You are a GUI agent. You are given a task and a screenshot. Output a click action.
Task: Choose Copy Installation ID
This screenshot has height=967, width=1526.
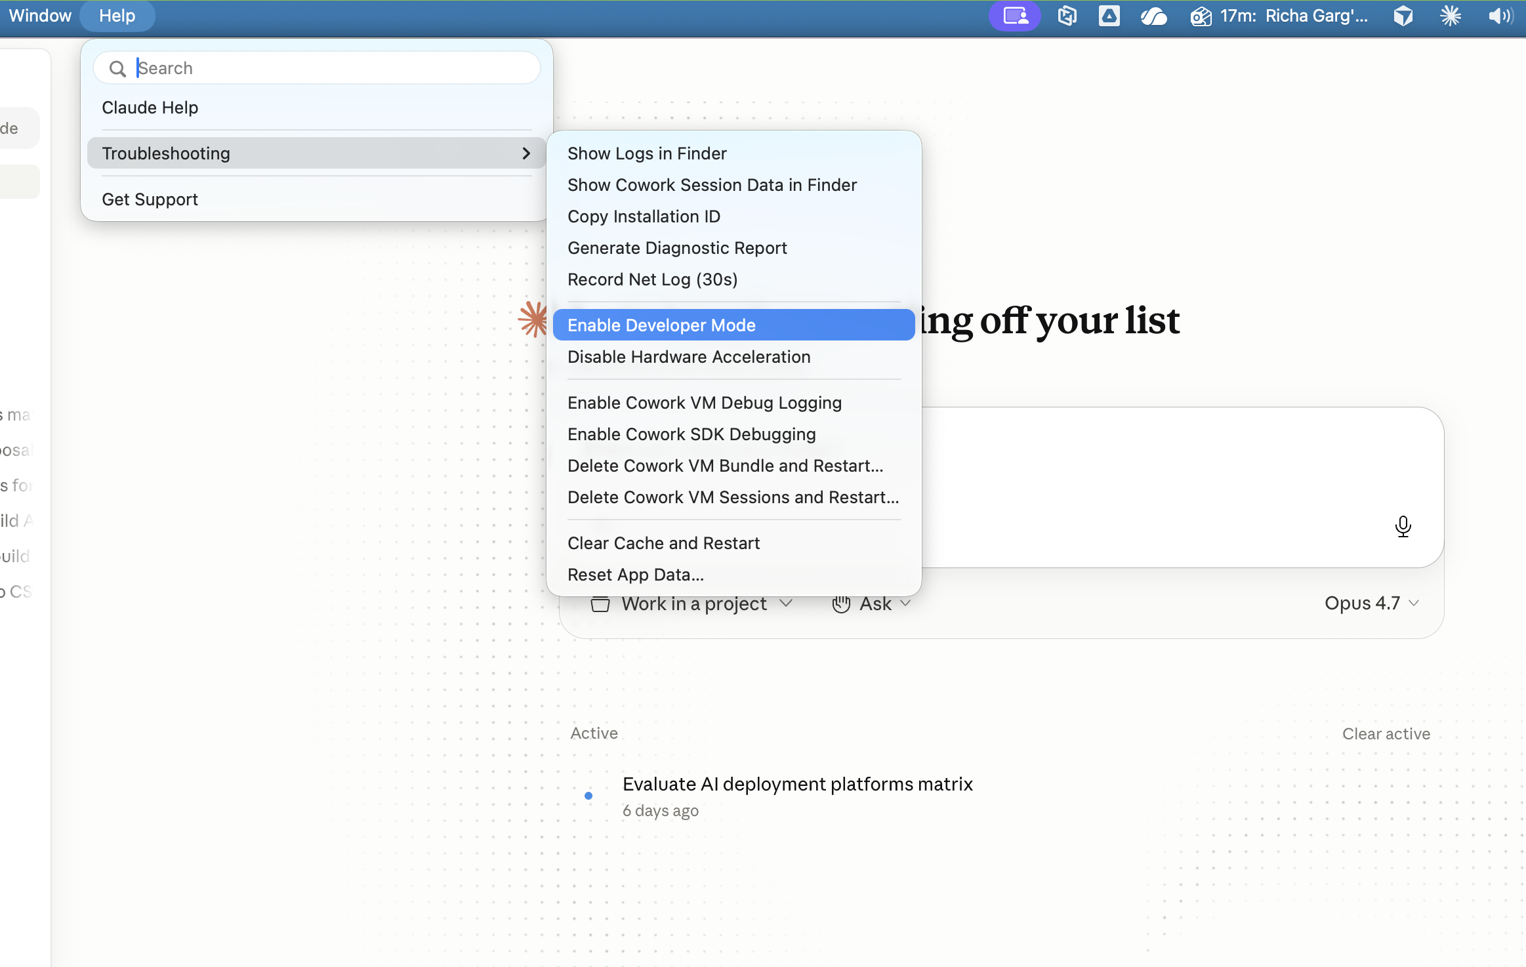point(733,216)
